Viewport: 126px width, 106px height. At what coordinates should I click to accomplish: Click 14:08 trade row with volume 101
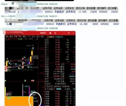(60, 96)
